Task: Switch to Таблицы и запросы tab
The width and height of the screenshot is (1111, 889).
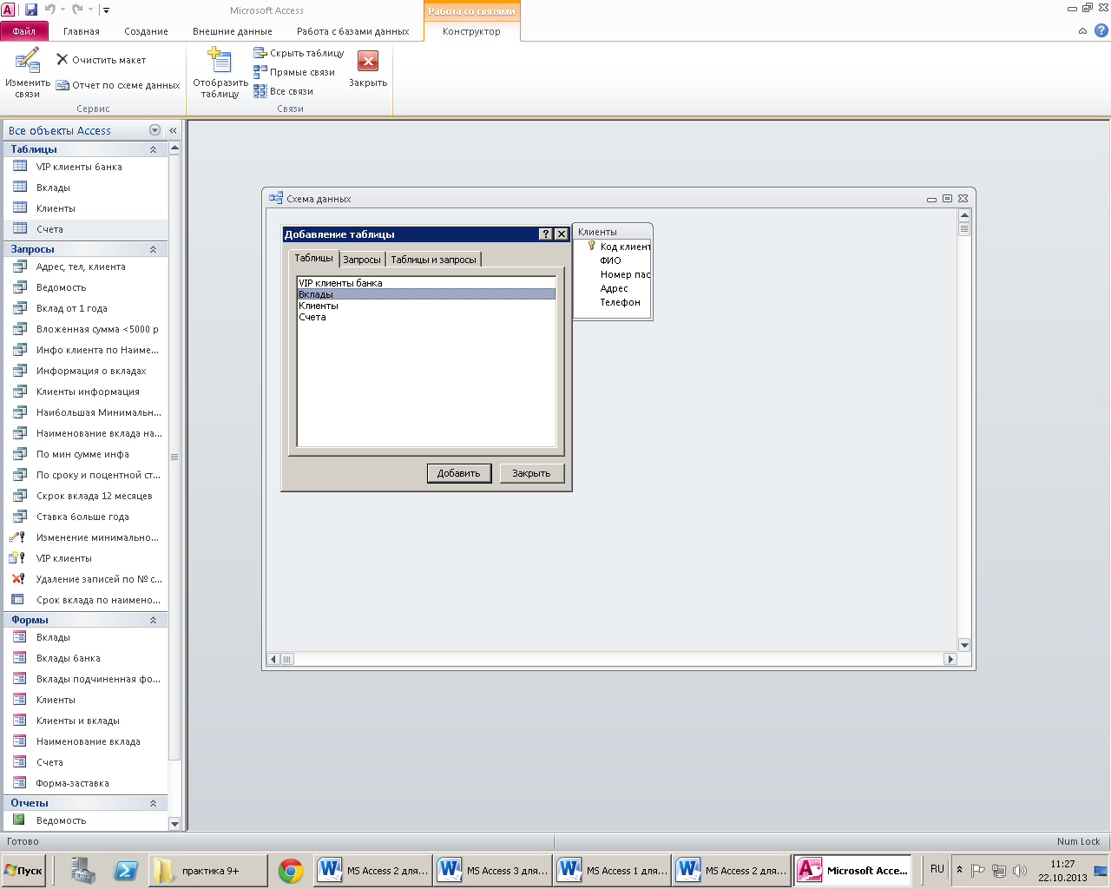Action: [433, 260]
